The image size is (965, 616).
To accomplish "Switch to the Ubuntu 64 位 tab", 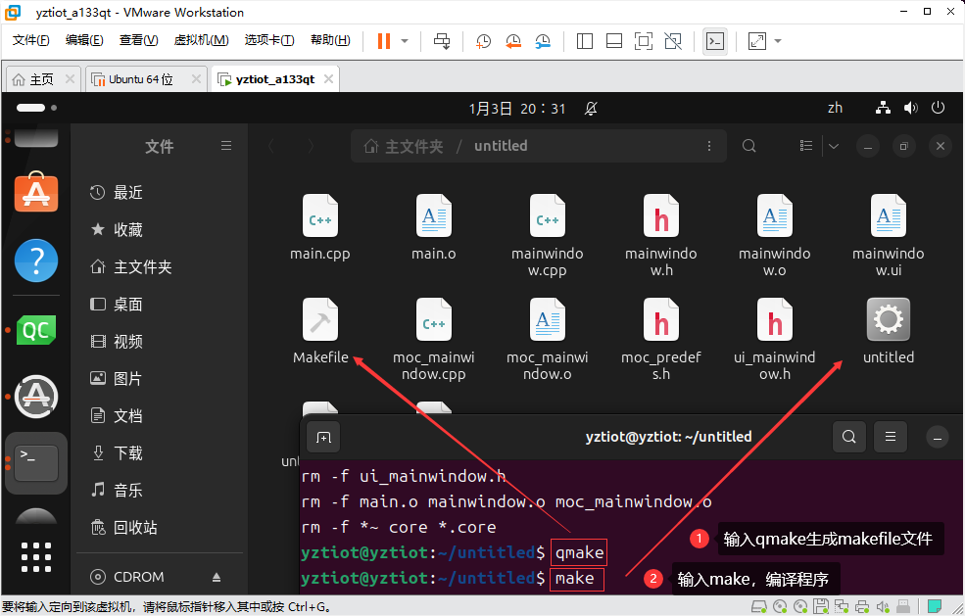I will click(x=141, y=79).
